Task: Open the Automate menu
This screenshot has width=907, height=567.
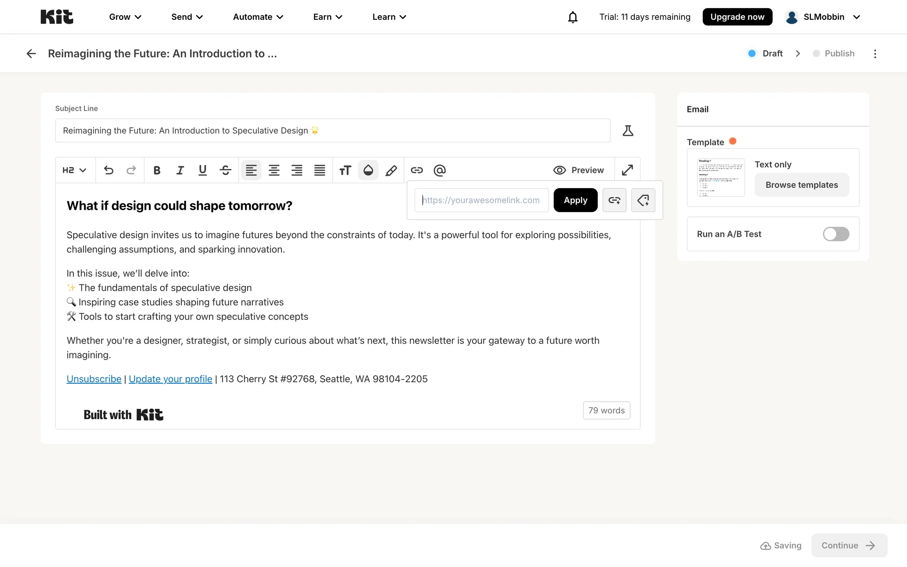Action: click(258, 17)
